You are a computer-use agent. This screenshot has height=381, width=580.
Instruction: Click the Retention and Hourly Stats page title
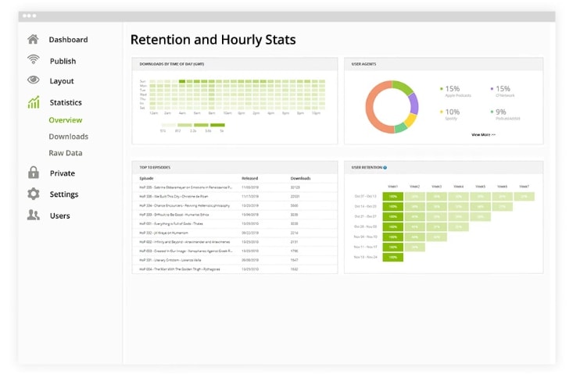pos(213,40)
